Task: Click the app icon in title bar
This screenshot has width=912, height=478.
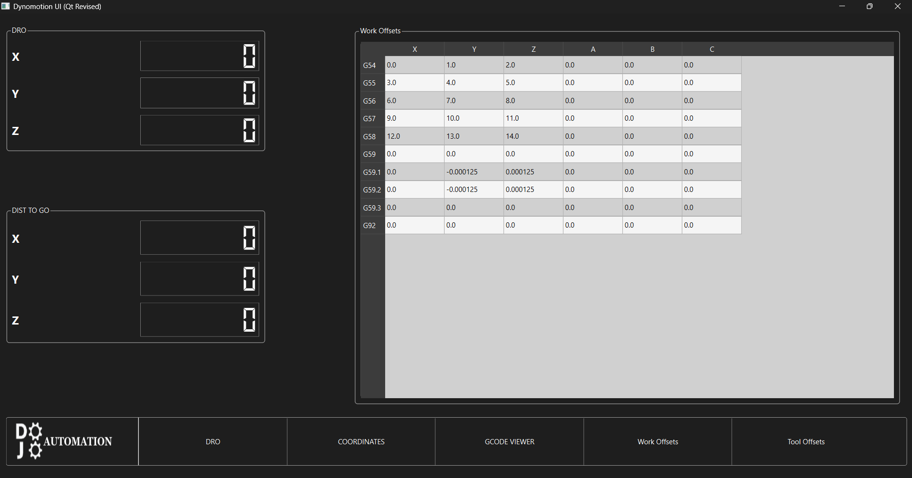Action: click(6, 6)
